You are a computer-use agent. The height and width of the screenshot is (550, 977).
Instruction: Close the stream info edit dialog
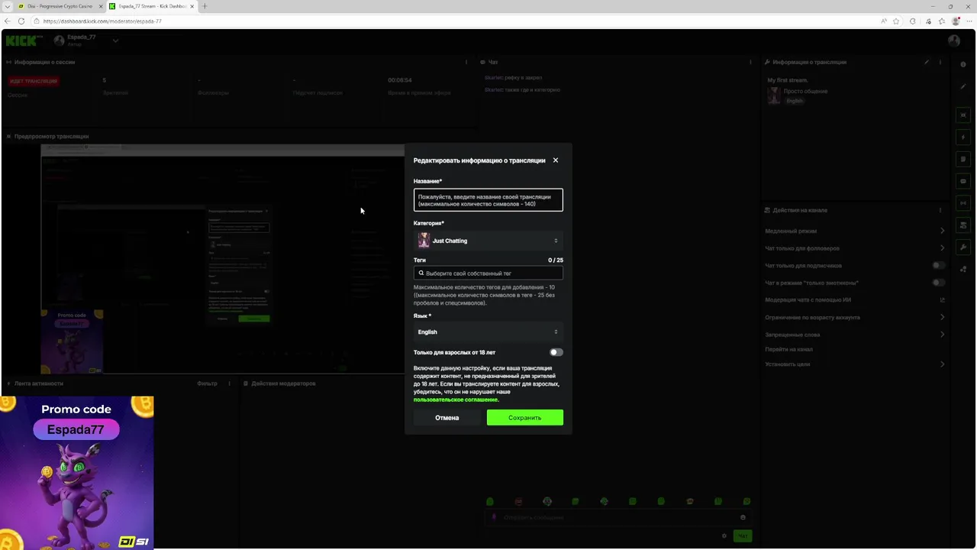click(556, 160)
